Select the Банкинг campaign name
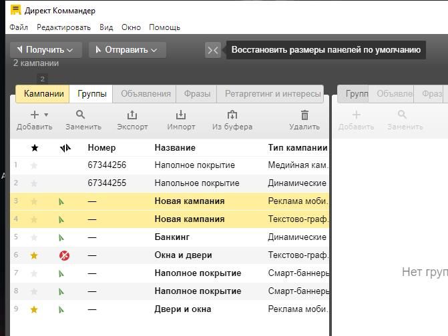The image size is (448, 336). 172,237
